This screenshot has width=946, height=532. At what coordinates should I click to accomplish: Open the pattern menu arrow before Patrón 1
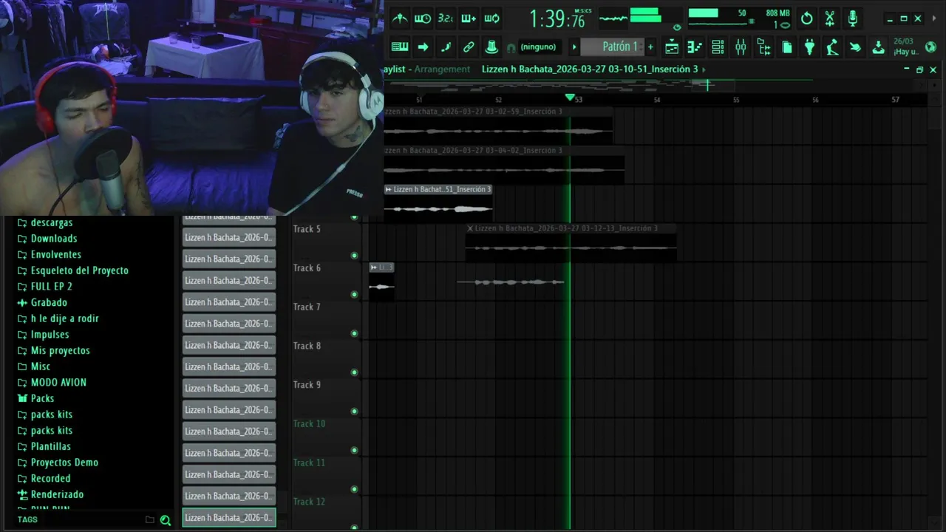(574, 47)
